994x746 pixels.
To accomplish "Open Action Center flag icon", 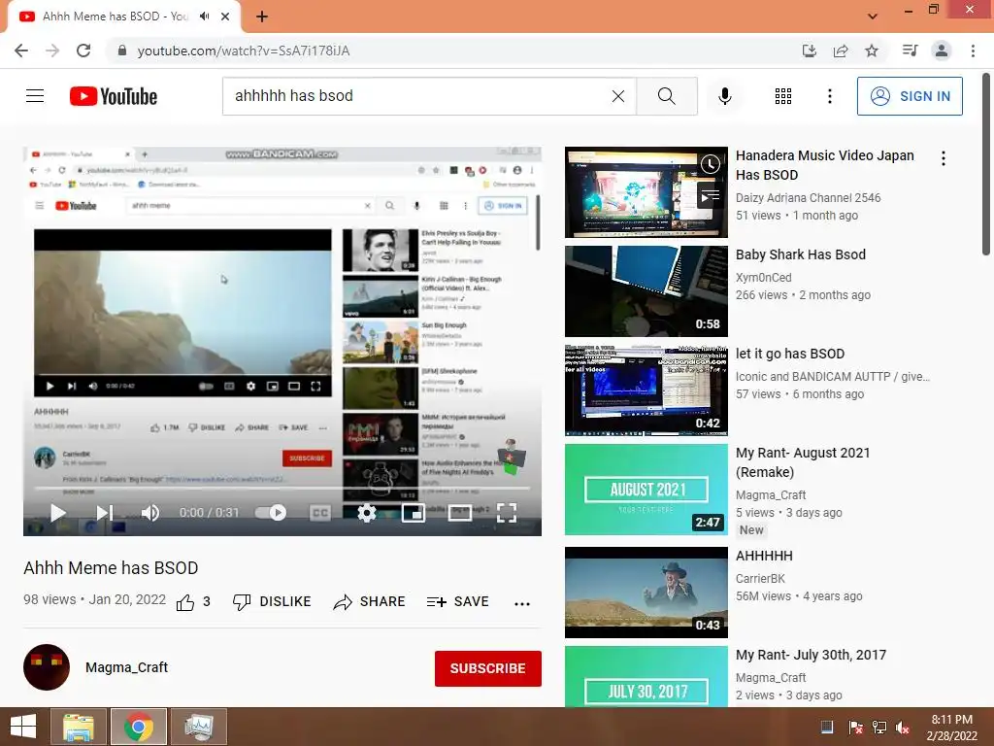I will click(x=856, y=728).
